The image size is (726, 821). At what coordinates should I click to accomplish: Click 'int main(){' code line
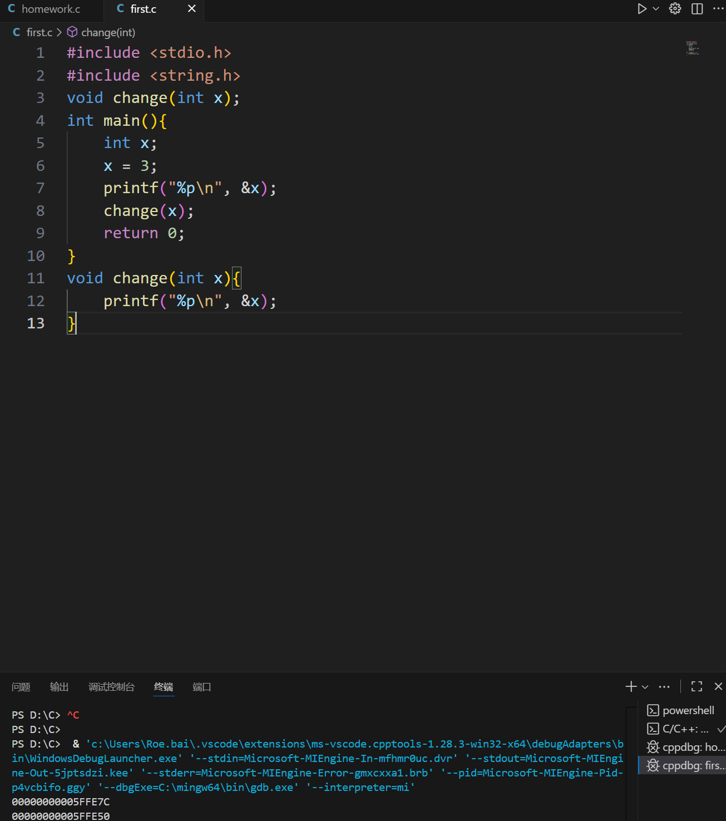[117, 120]
